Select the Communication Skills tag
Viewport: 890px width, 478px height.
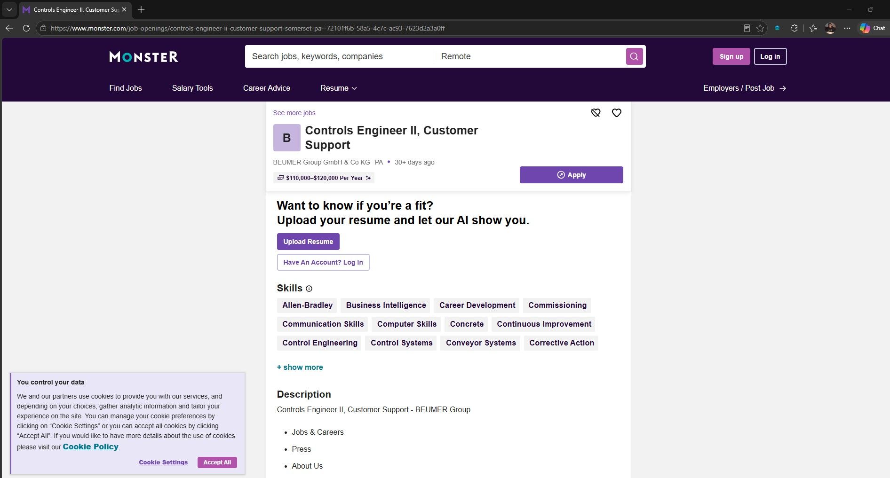(x=323, y=324)
